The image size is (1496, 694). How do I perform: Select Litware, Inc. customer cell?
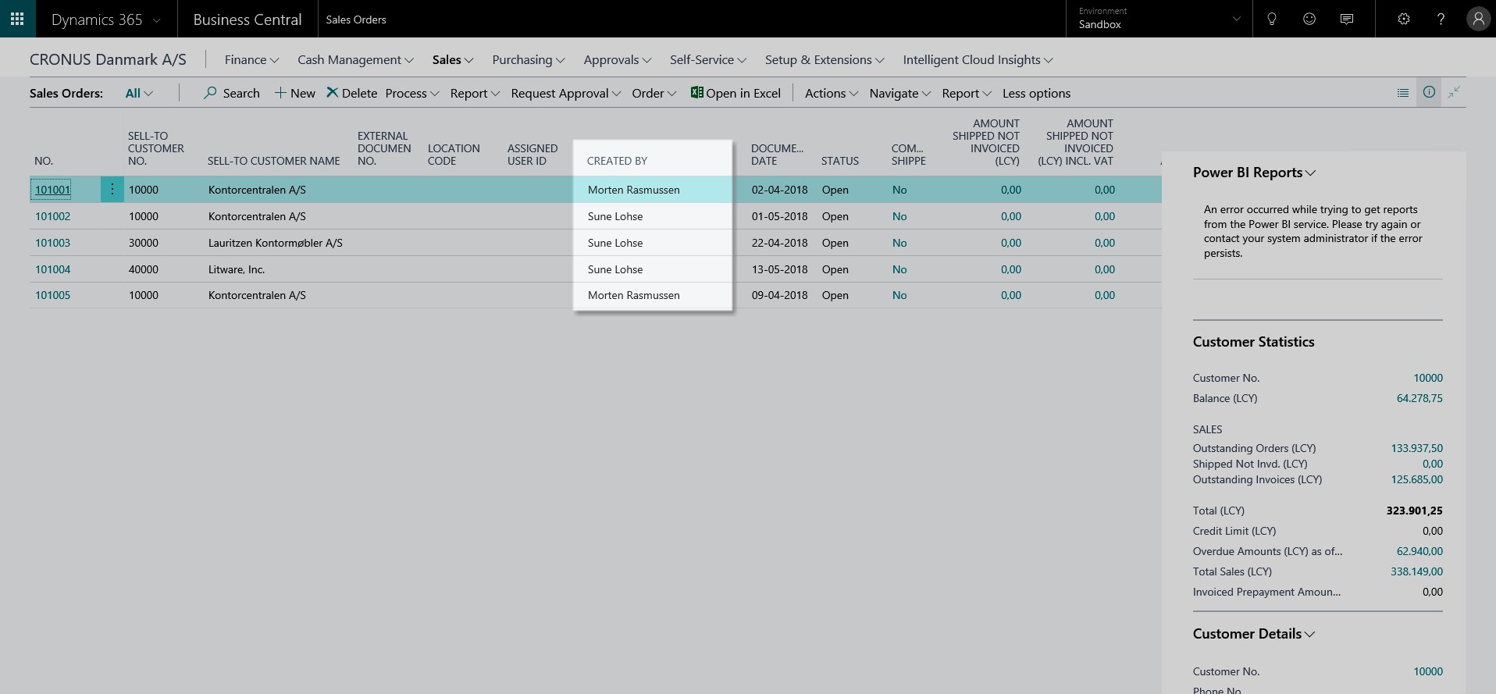[237, 269]
